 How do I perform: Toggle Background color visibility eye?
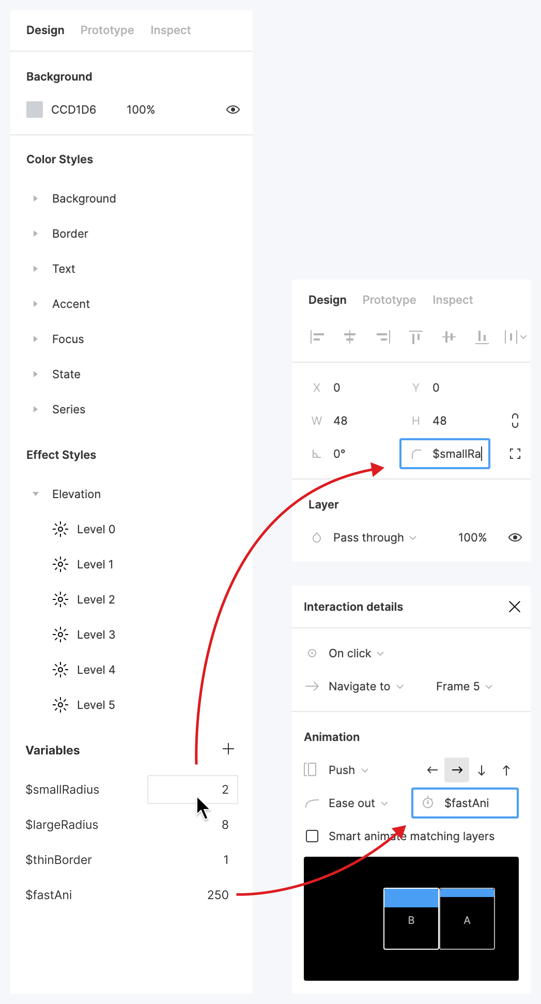point(233,110)
